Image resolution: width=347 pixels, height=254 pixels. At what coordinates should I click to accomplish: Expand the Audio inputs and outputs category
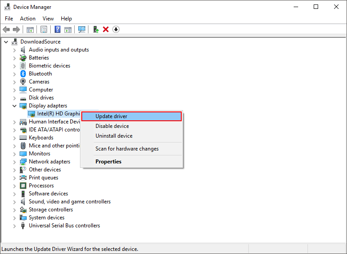pos(15,50)
